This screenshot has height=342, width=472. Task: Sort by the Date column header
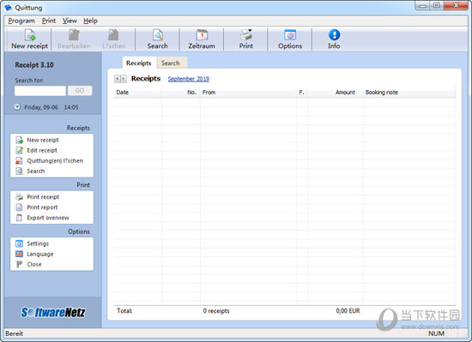[137, 93]
